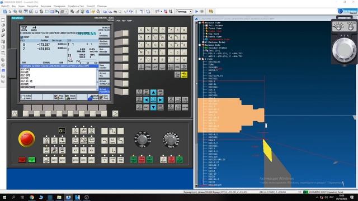Click the green Cycle Start key
Image resolution: width=358 pixels, height=201 pixels.
pyautogui.click(x=180, y=160)
